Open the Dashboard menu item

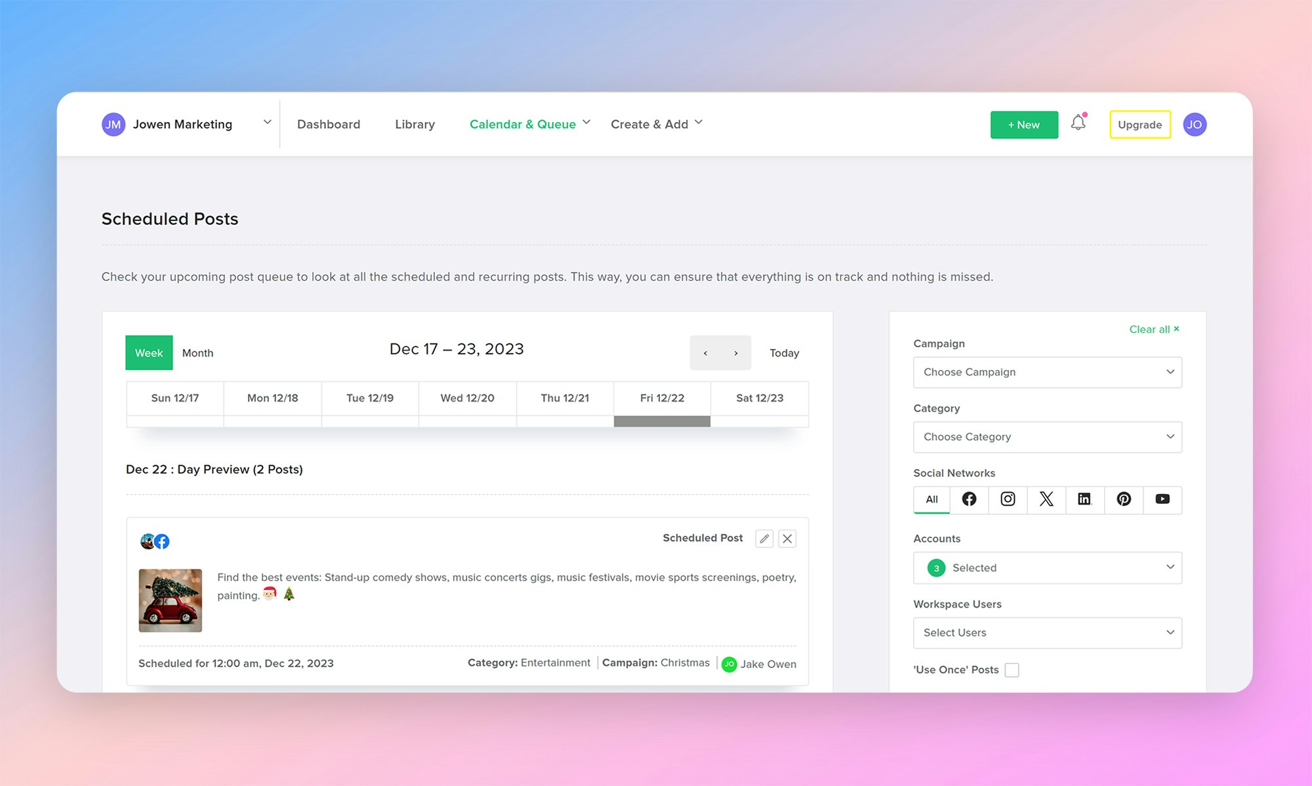pyautogui.click(x=329, y=124)
